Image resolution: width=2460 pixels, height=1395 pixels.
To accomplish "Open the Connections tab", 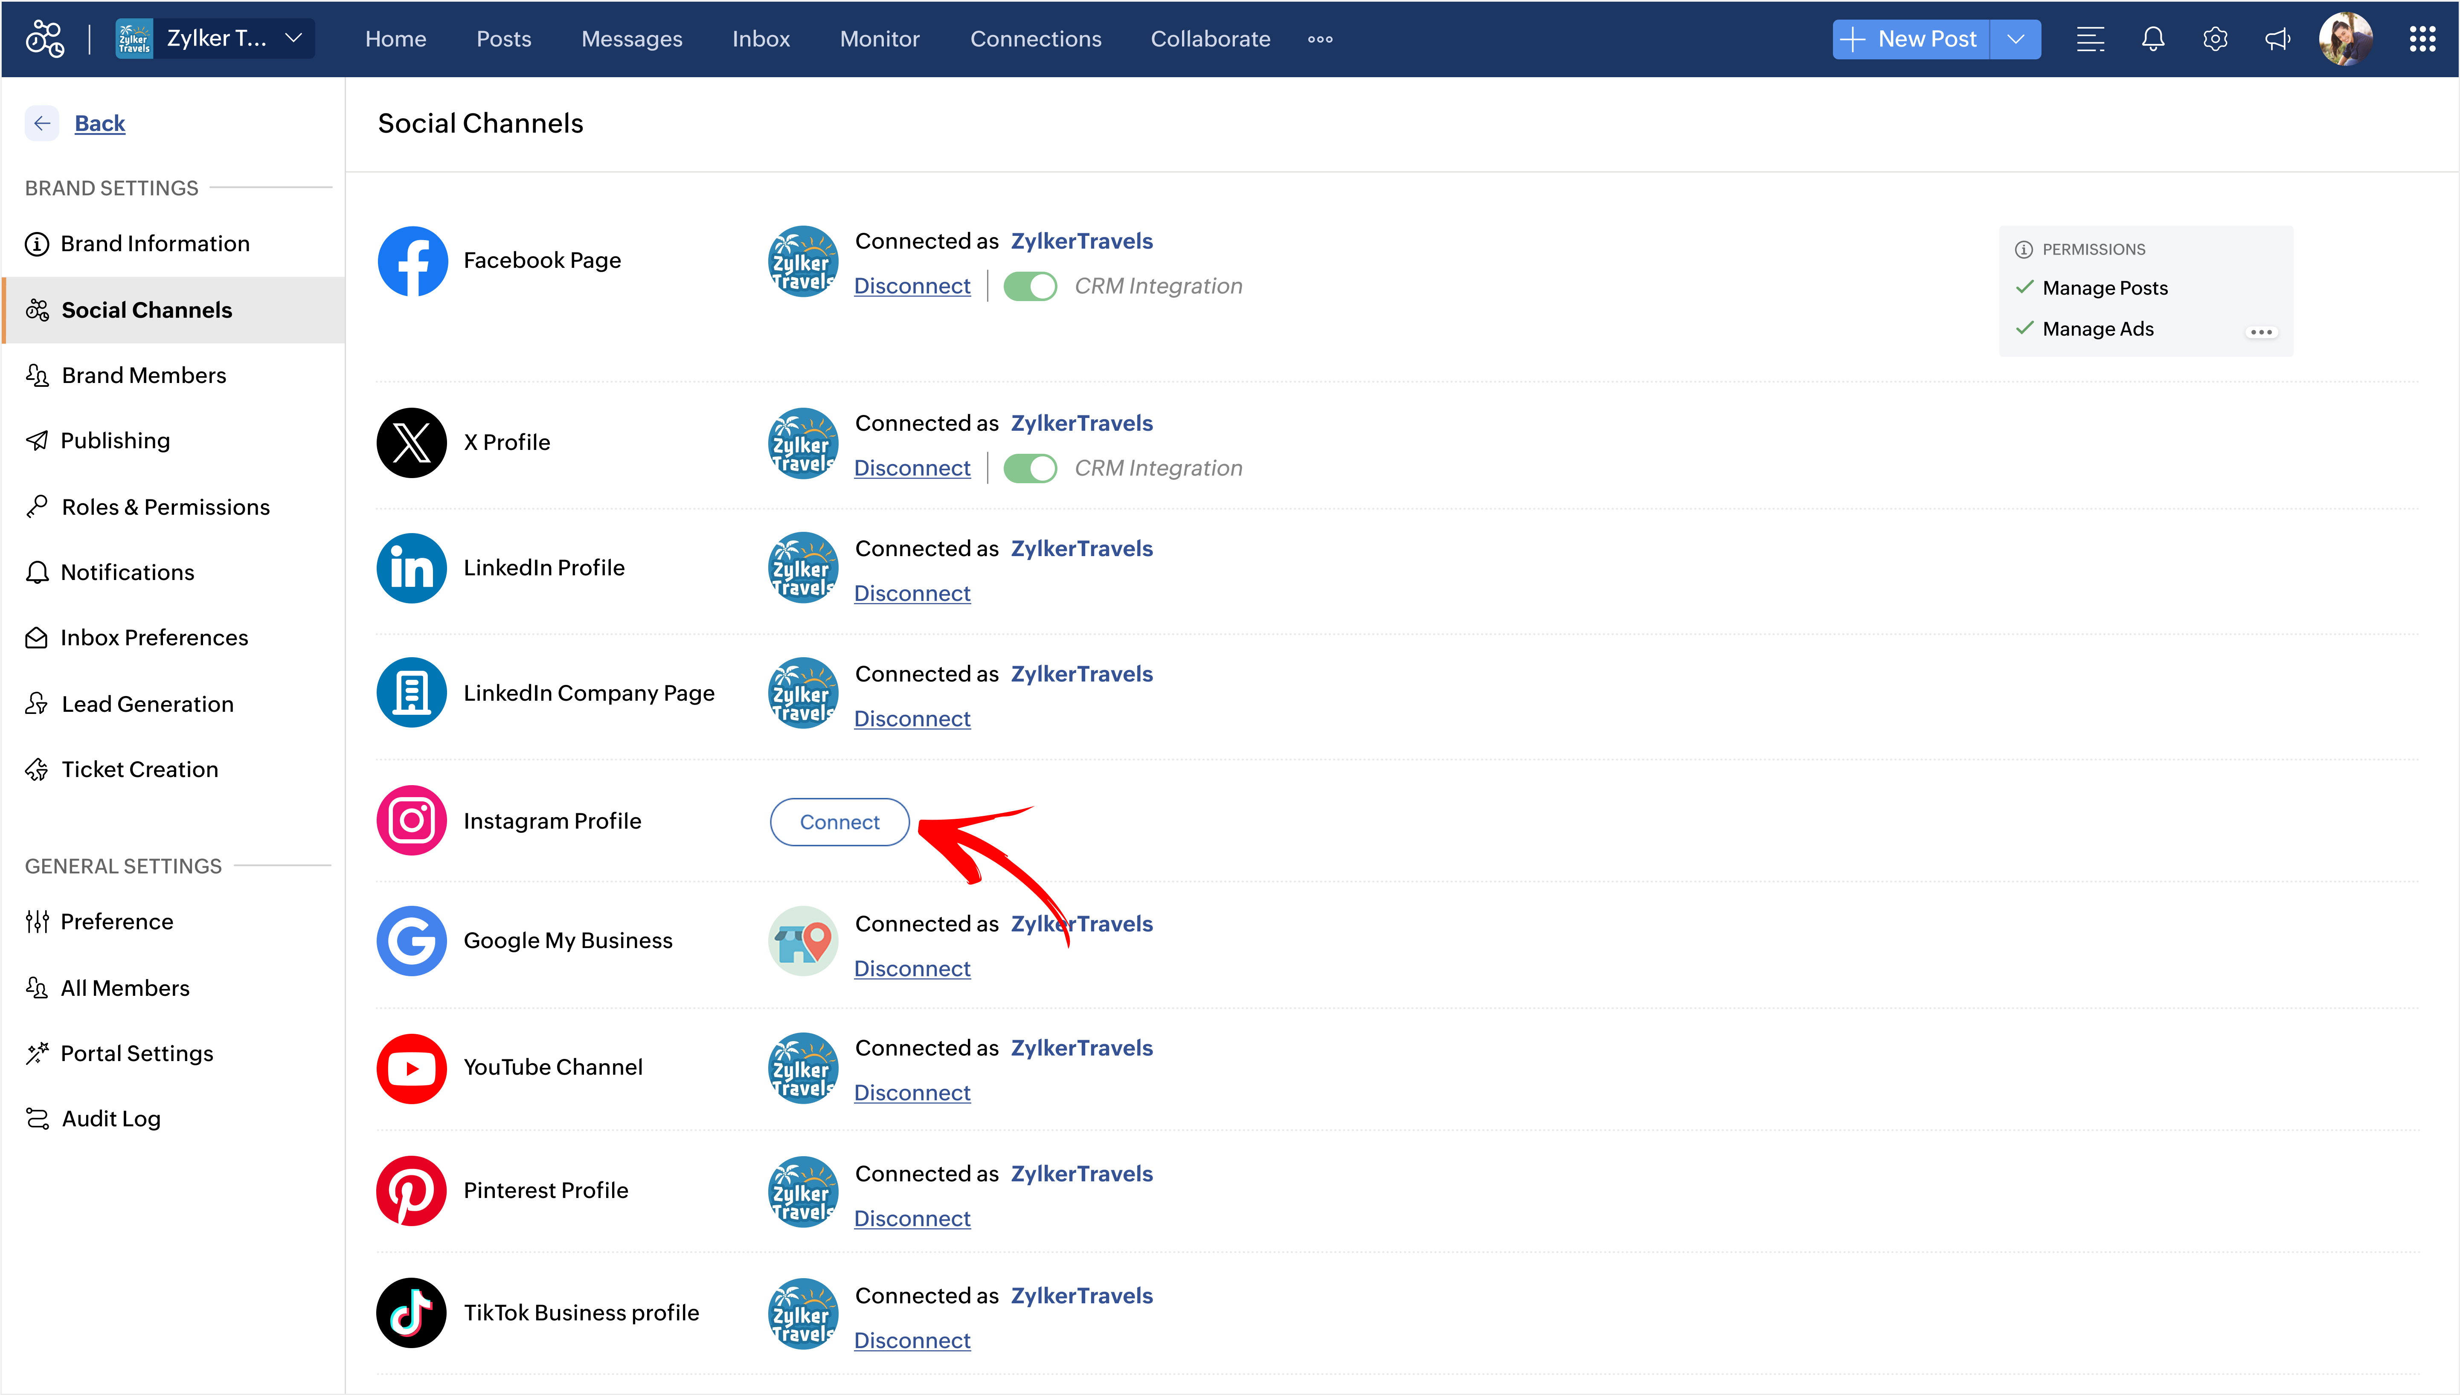I will pos(1036,39).
